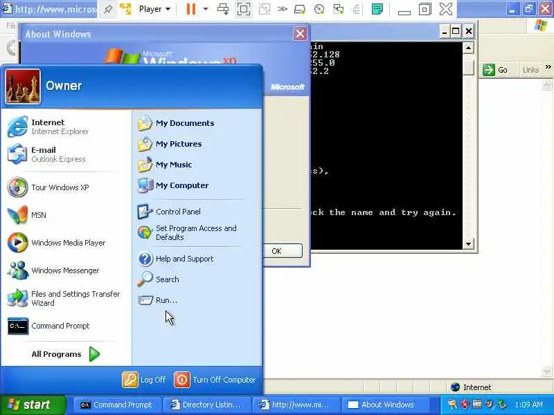The width and height of the screenshot is (554, 415).
Task: Minimize the Command Prompt window
Action: point(445,31)
